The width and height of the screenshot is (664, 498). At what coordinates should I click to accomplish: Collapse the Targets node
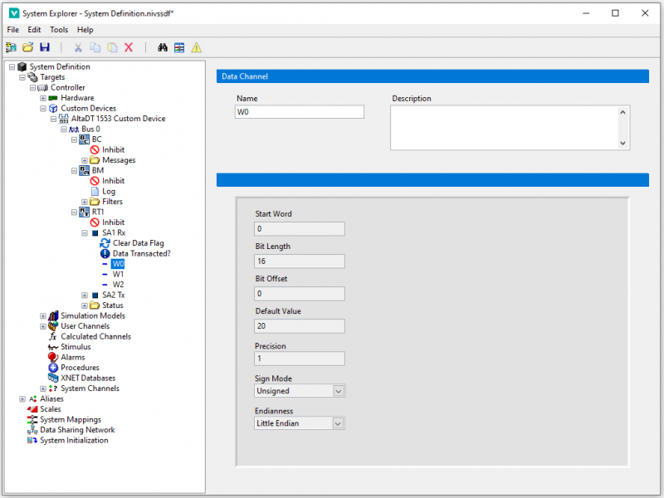point(22,77)
